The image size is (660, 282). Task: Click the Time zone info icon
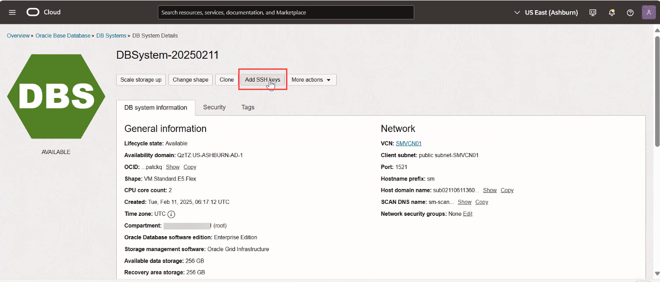172,214
